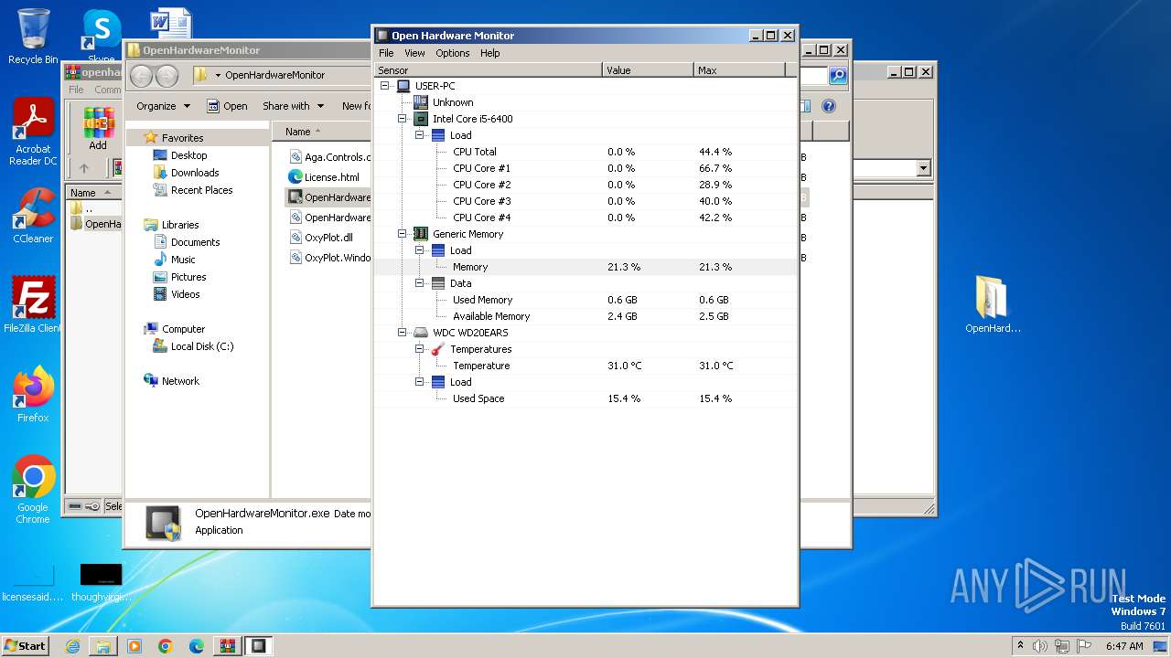Click the USER-PC computer icon
Image resolution: width=1171 pixels, height=658 pixels.
tap(403, 86)
